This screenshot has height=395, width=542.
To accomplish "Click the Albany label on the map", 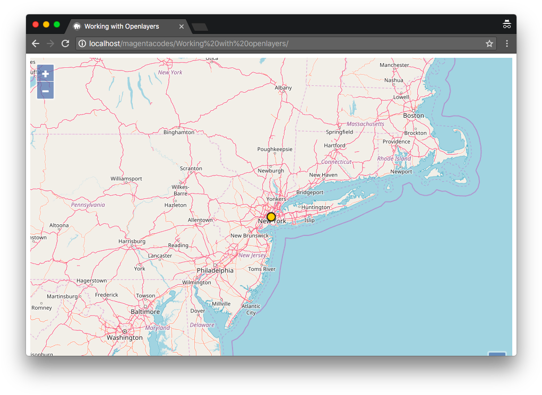I will click(x=283, y=87).
